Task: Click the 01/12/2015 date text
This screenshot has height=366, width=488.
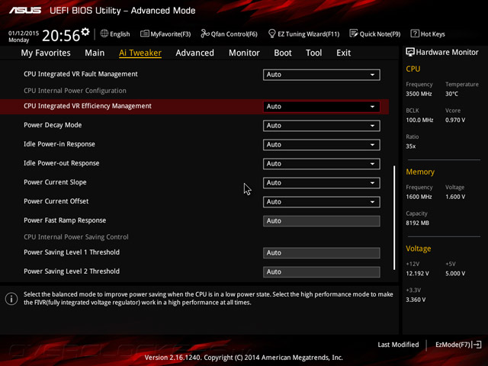Action: (x=24, y=33)
